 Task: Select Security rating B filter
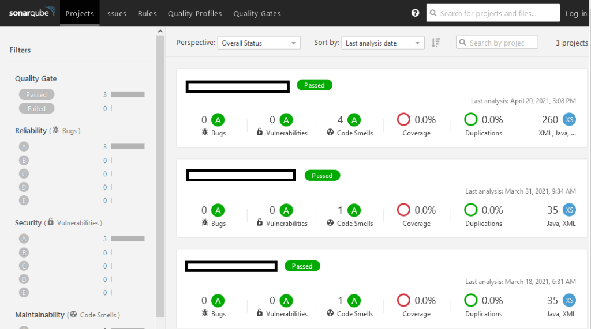[x=24, y=252]
